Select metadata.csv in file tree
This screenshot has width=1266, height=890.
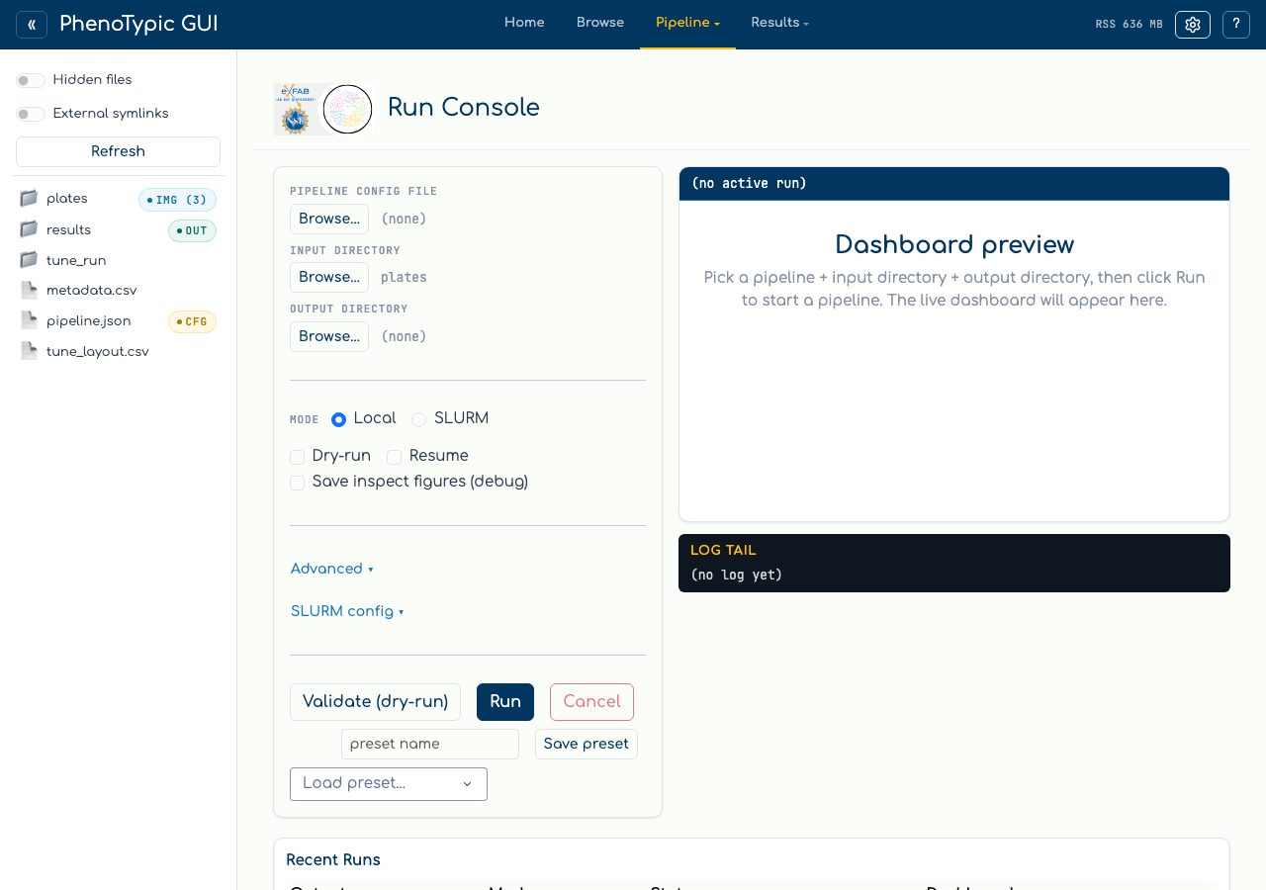pyautogui.click(x=91, y=291)
